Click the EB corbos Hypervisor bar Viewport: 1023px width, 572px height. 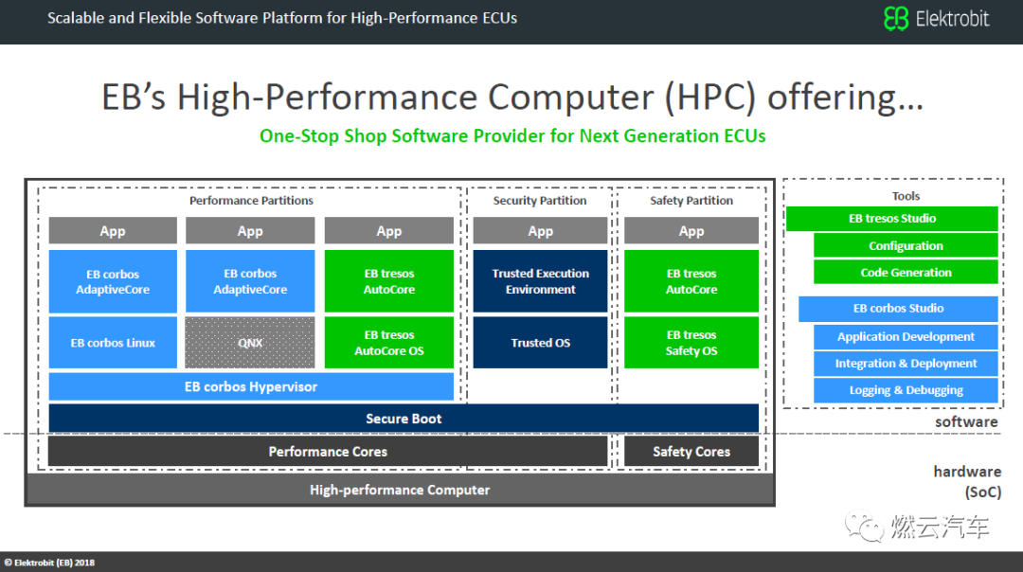click(x=251, y=386)
